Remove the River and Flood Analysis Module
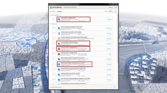This screenshot has height=93, width=167. (109, 80)
